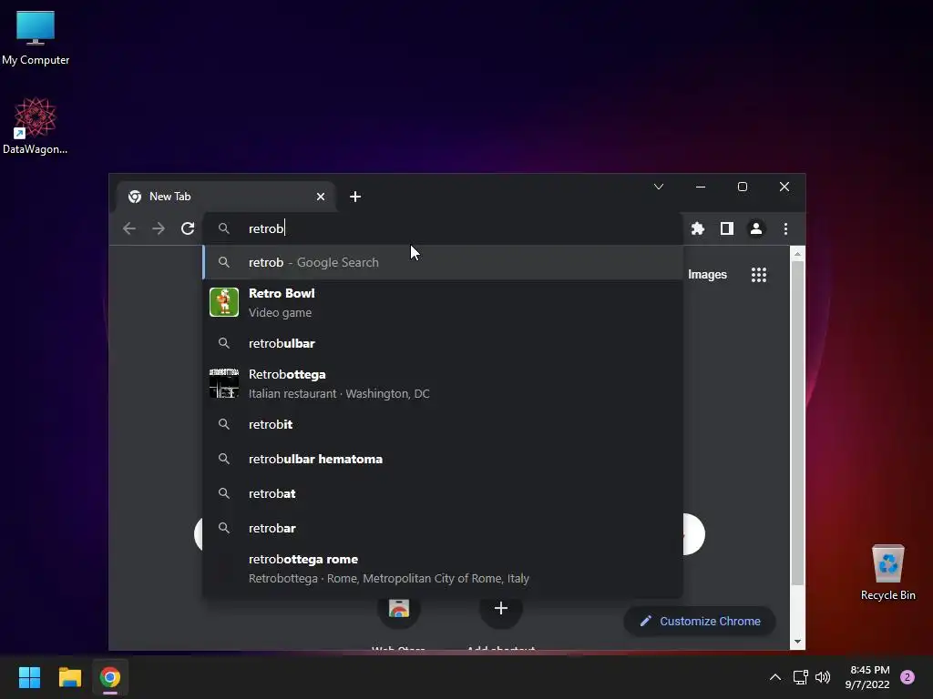Choose the 'retrobulbar hematoma' suggestion
This screenshot has width=933, height=699.
pos(443,459)
